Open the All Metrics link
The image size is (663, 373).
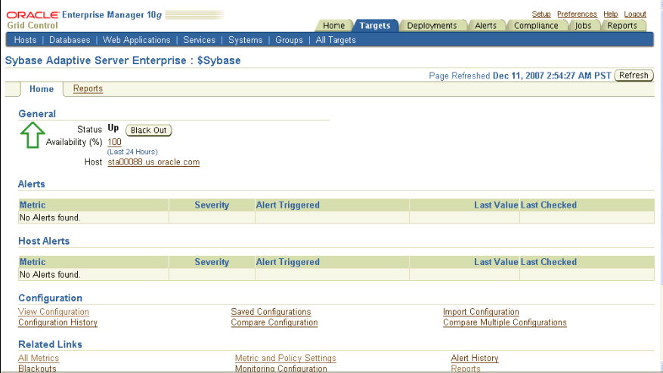click(x=39, y=358)
